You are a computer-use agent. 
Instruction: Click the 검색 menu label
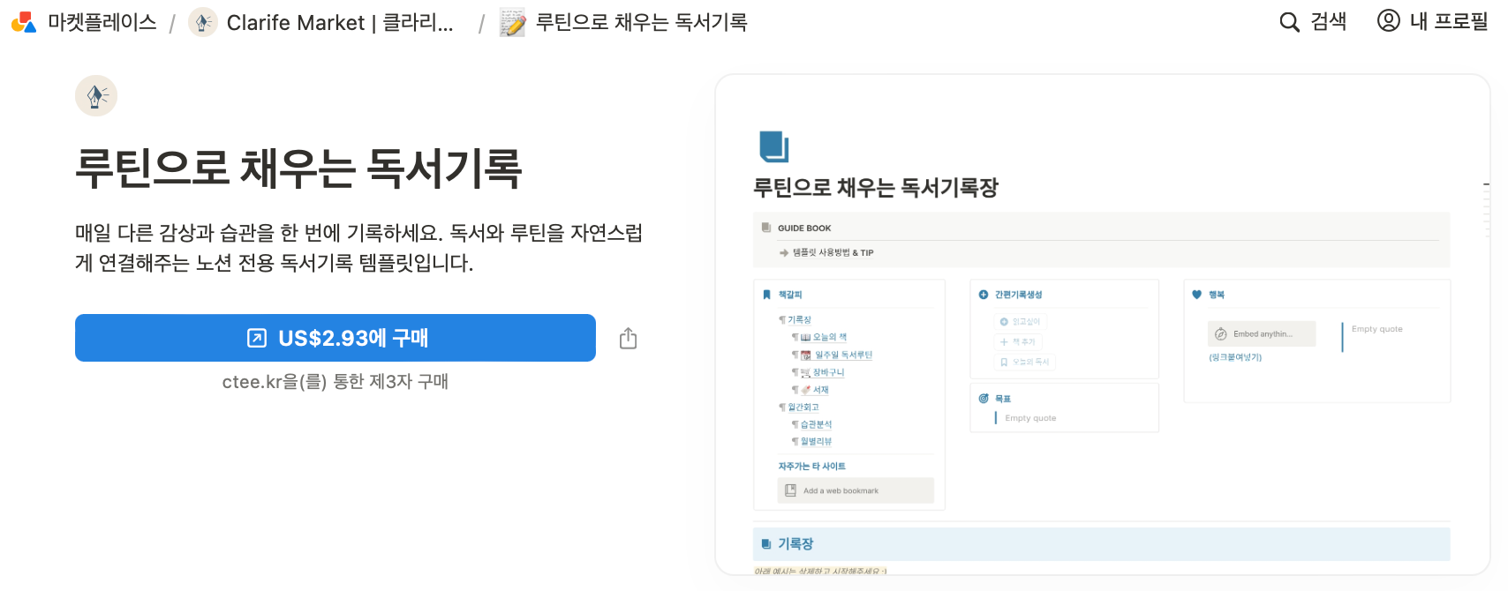(1328, 21)
